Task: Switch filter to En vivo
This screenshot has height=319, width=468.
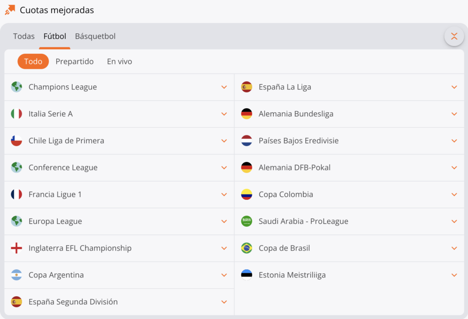Action: [119, 62]
